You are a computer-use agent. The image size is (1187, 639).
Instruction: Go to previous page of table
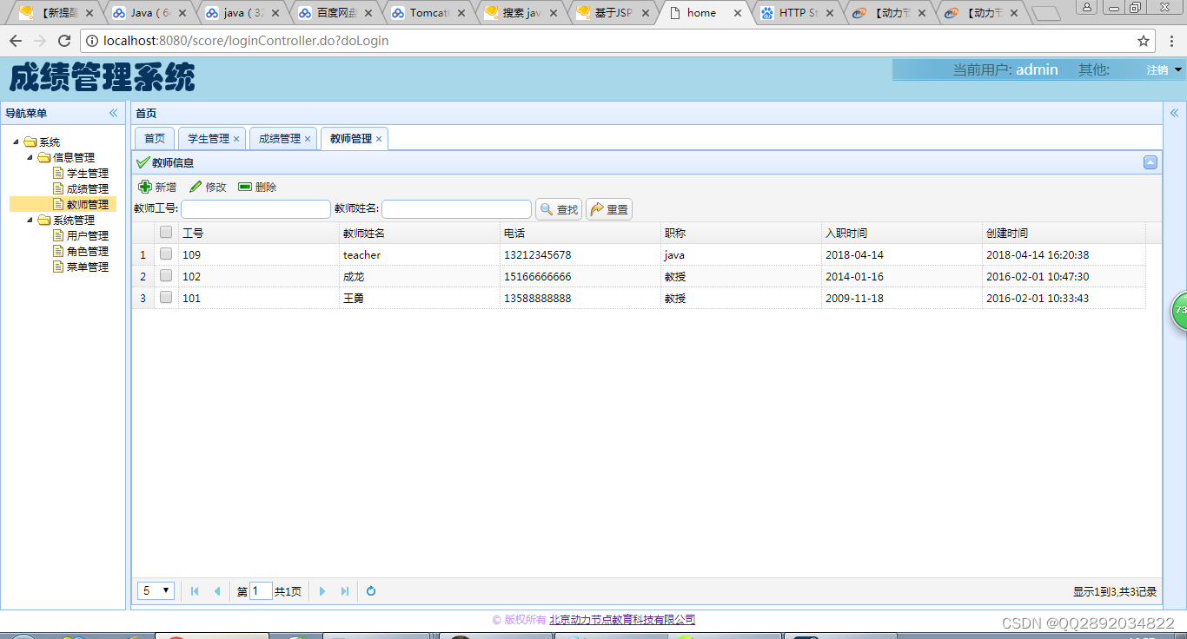[217, 591]
